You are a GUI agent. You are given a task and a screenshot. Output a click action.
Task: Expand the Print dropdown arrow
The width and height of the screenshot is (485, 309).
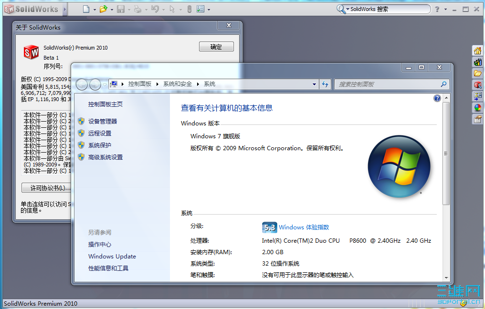coord(146,10)
